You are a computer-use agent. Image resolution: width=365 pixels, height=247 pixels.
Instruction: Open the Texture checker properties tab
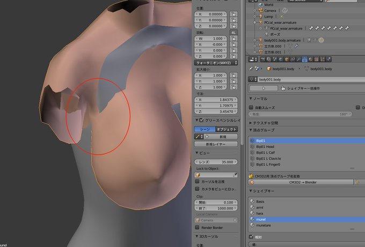click(317, 59)
